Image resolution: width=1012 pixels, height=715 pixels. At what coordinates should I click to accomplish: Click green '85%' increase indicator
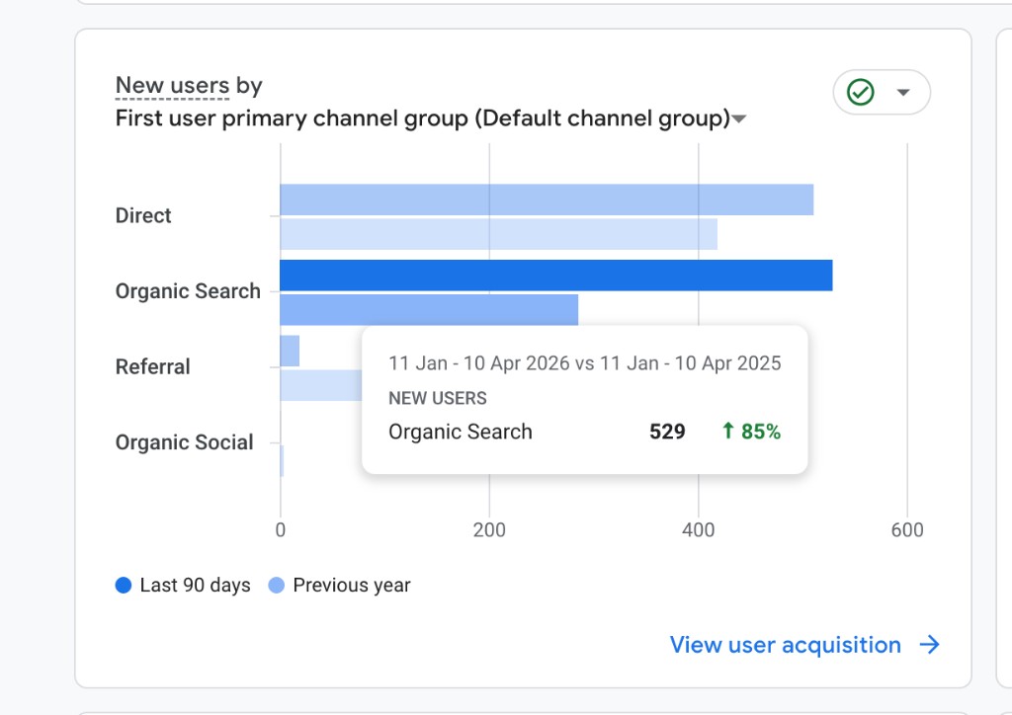(751, 432)
